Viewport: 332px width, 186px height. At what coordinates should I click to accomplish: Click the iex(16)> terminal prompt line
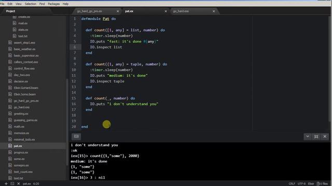tap(88, 178)
